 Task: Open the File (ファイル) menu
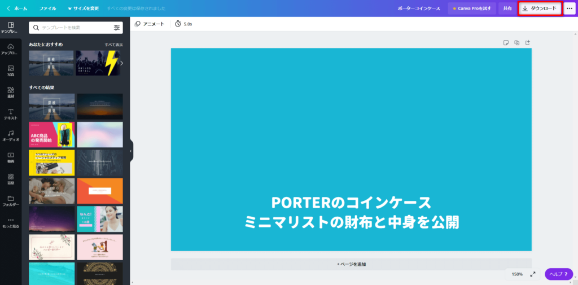(x=47, y=8)
